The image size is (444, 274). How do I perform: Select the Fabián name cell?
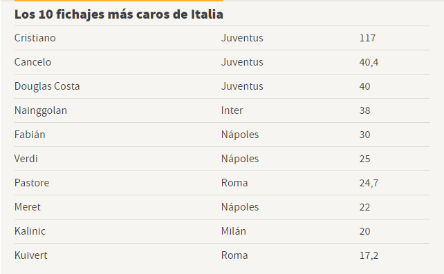click(x=30, y=135)
